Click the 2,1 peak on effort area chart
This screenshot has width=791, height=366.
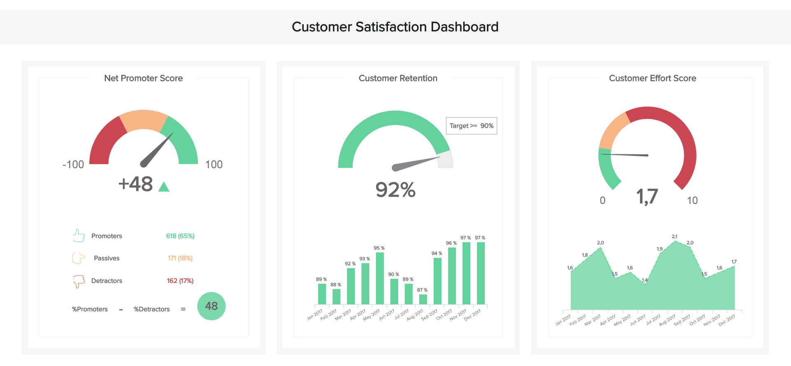675,241
